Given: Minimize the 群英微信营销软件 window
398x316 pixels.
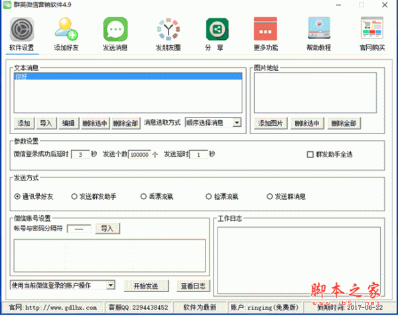Looking at the screenshot, I should pos(338,5).
